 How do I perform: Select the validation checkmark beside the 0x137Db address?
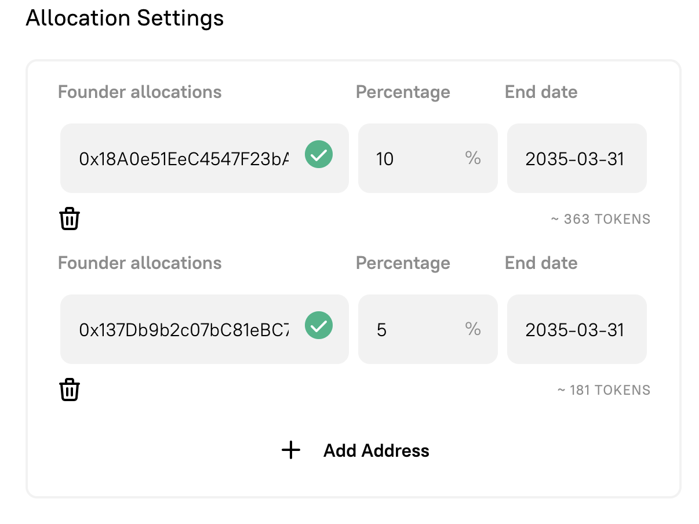pyautogui.click(x=318, y=326)
